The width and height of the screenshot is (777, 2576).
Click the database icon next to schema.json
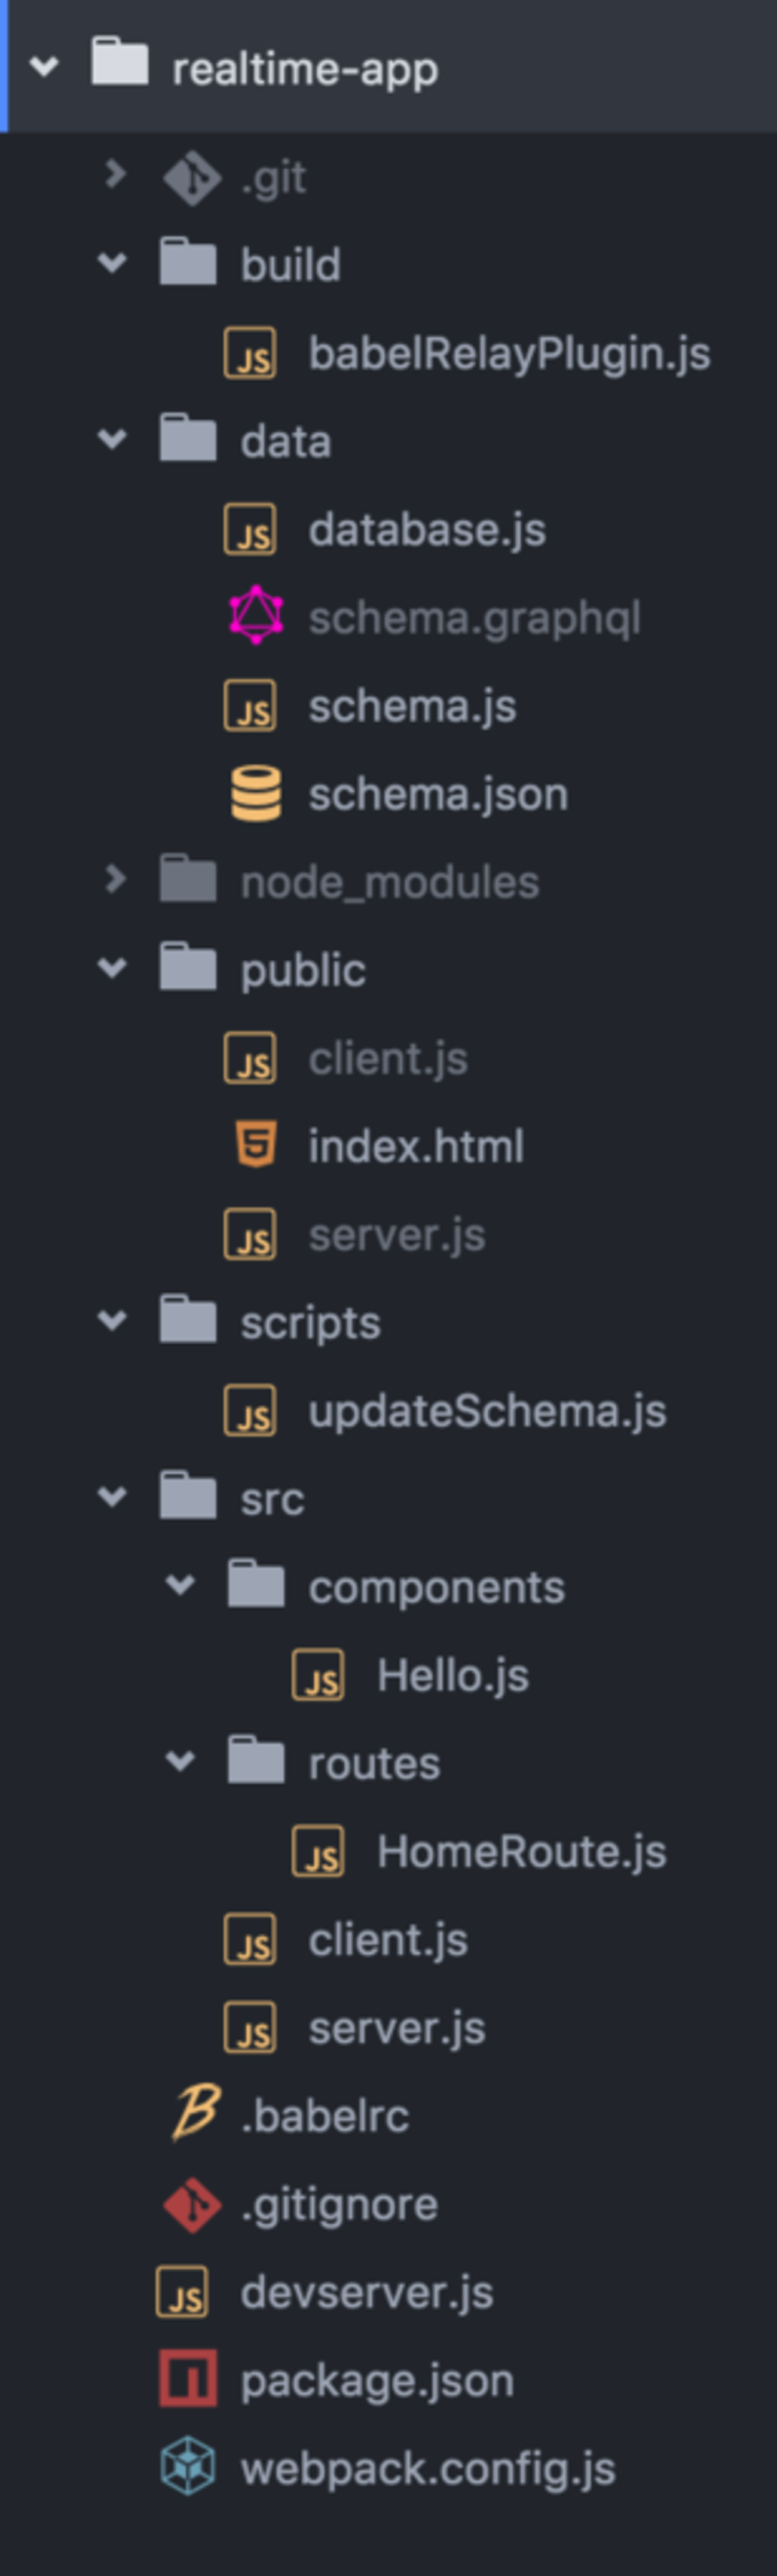[x=256, y=793]
